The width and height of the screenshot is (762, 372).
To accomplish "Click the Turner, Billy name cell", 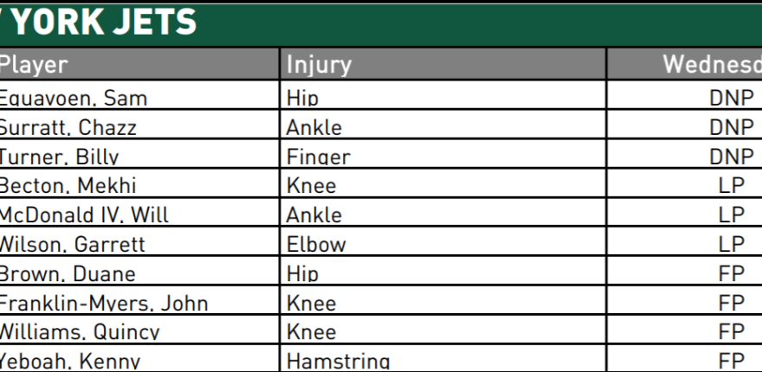I will tap(61, 157).
